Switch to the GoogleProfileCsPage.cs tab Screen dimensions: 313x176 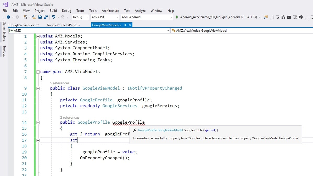[63, 25]
